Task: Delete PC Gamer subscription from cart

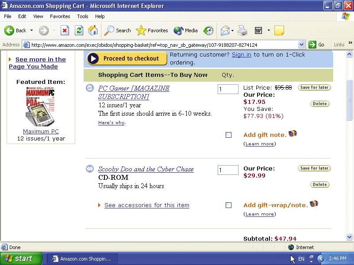Action: [319, 104]
